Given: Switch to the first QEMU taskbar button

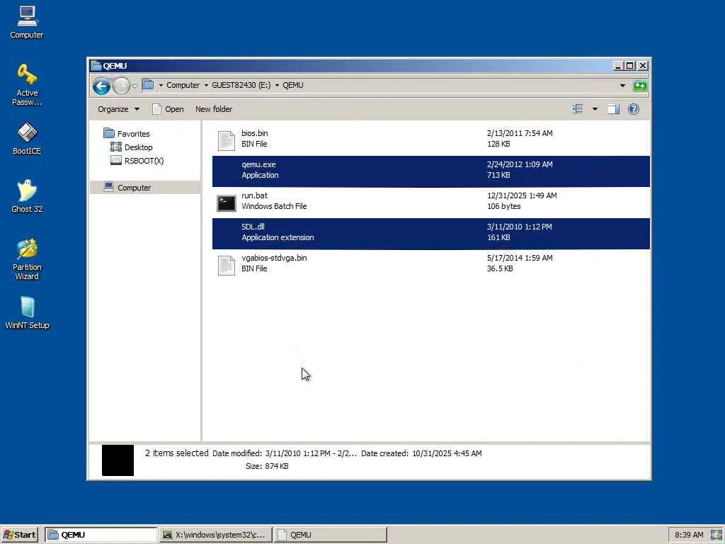Looking at the screenshot, I should click(x=101, y=535).
